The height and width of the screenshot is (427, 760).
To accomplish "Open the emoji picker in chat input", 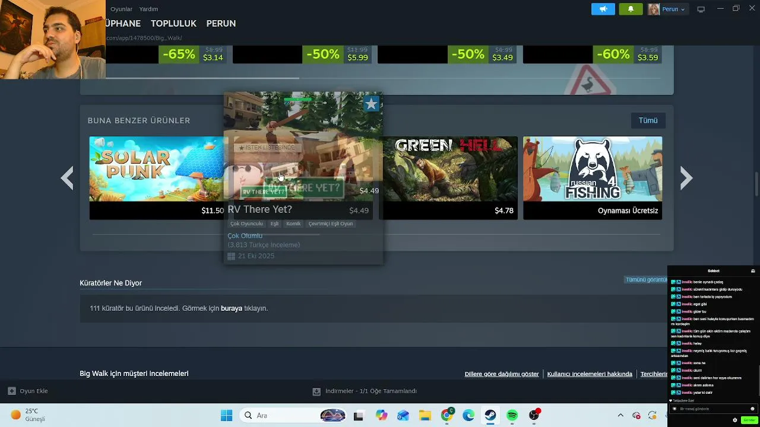I will coord(752,409).
